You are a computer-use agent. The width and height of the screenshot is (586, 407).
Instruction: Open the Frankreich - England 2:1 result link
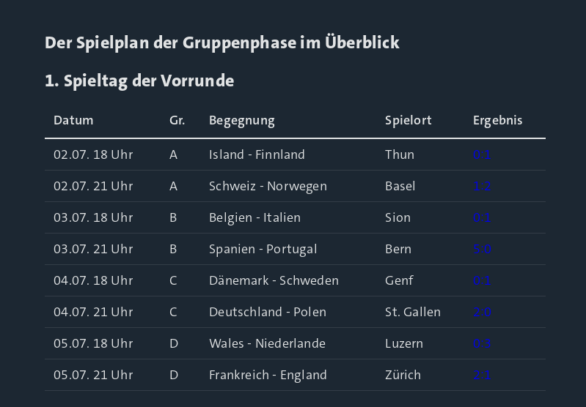(x=482, y=375)
